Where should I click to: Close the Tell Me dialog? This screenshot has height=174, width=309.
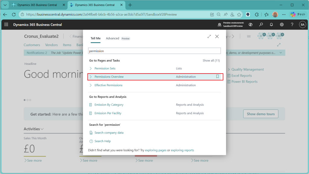217,36
